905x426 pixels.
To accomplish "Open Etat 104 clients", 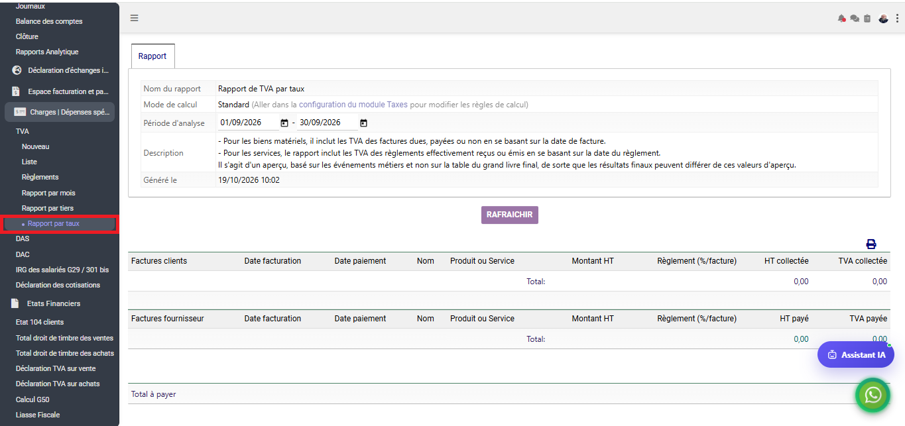I will tap(40, 322).
